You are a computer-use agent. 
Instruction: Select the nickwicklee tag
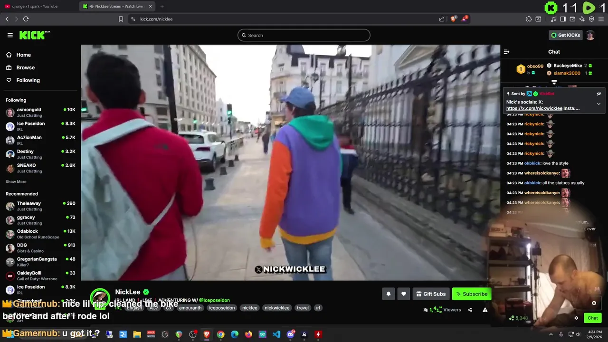pyautogui.click(x=277, y=308)
